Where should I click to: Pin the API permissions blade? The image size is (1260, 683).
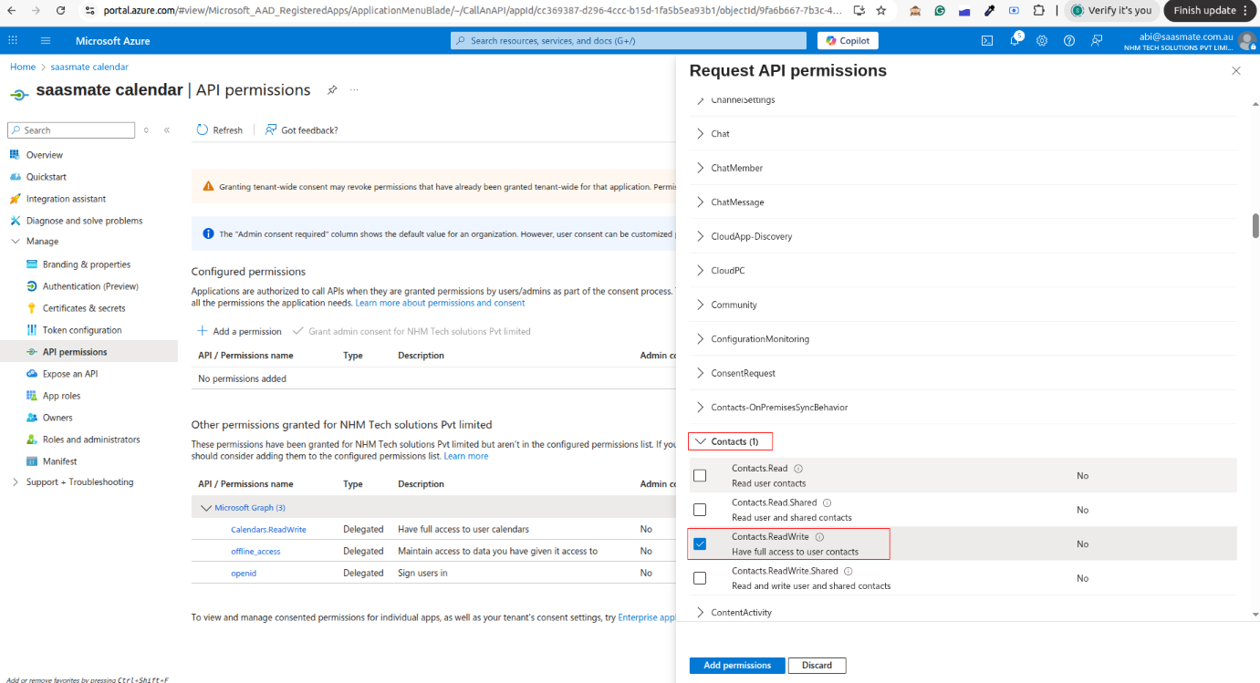tap(332, 90)
